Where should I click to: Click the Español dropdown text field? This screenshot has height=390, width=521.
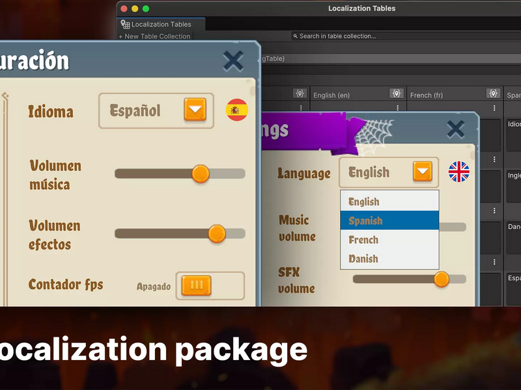[156, 110]
